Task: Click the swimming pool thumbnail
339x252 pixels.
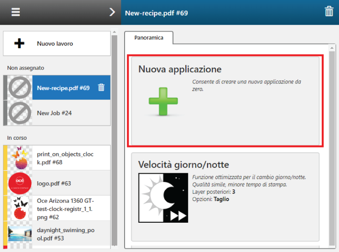Action: [20, 234]
